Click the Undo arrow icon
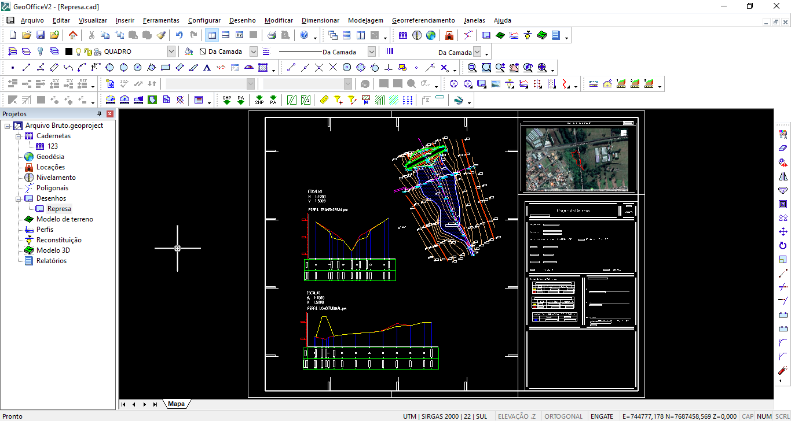This screenshot has height=421, width=791. (x=179, y=35)
